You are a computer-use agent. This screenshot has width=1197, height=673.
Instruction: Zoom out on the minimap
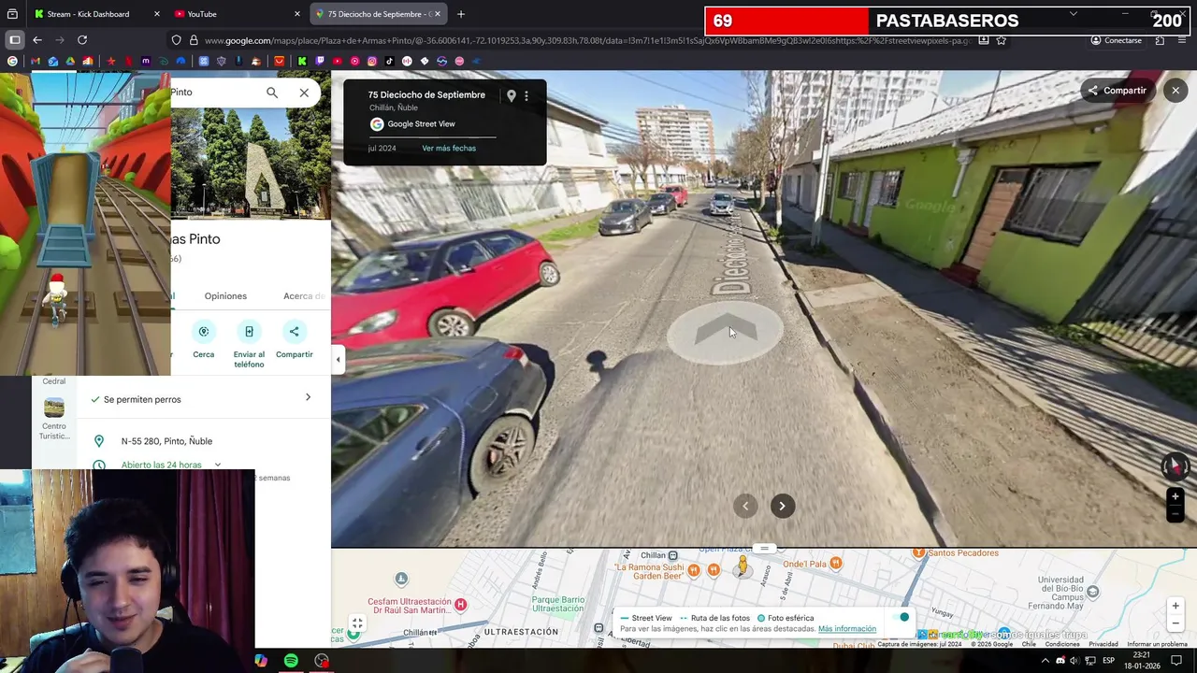point(1176,623)
